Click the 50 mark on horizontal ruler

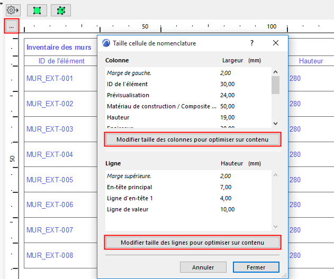click(x=145, y=26)
